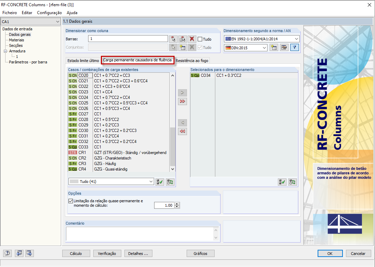Click the Detalhes ... button

tap(138, 254)
